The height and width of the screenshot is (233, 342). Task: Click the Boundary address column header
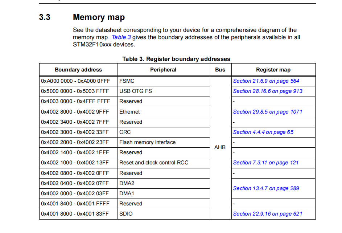pos(78,70)
